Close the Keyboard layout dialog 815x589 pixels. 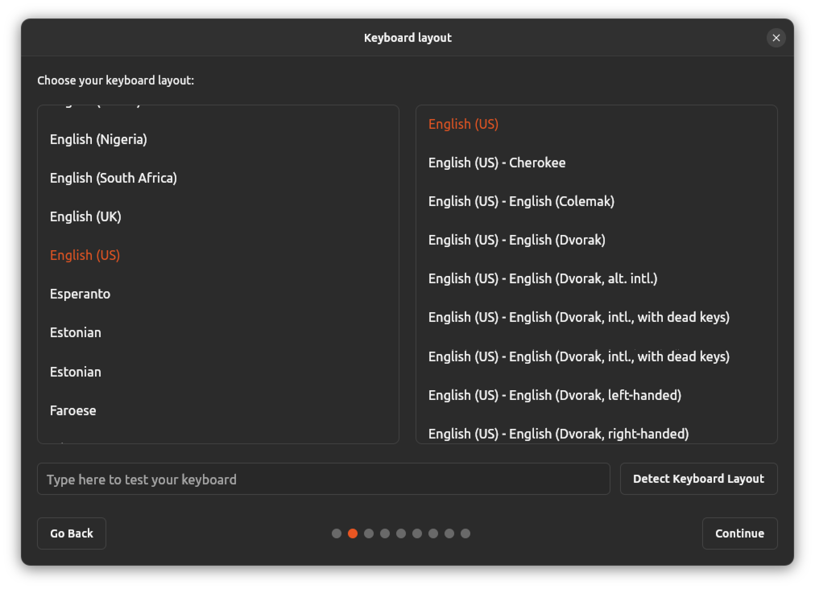776,38
